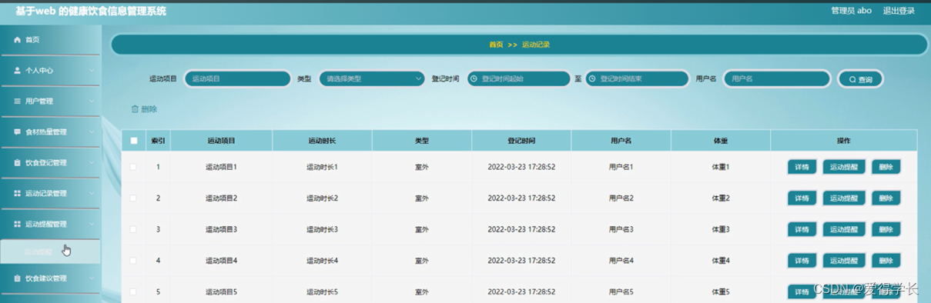Click the 管理员 abo account label

[x=851, y=11]
